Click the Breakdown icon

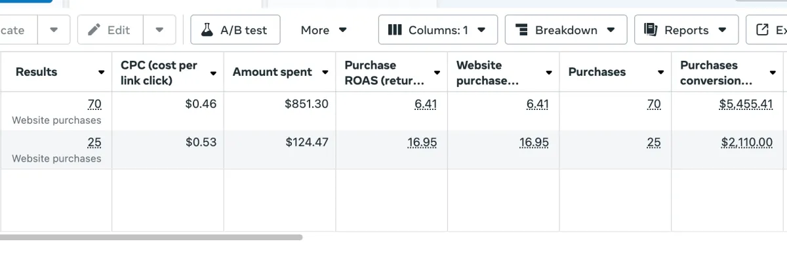click(x=522, y=30)
